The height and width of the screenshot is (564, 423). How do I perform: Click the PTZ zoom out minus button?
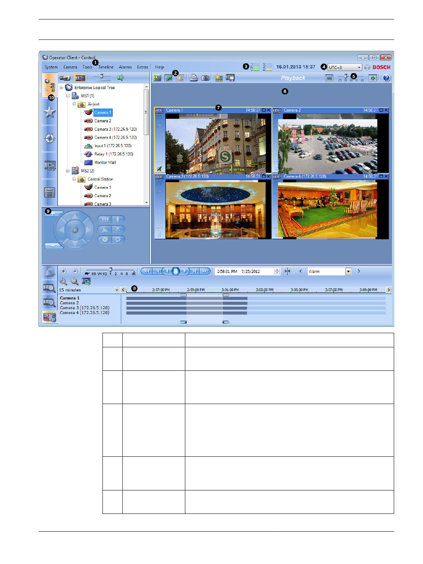click(53, 245)
